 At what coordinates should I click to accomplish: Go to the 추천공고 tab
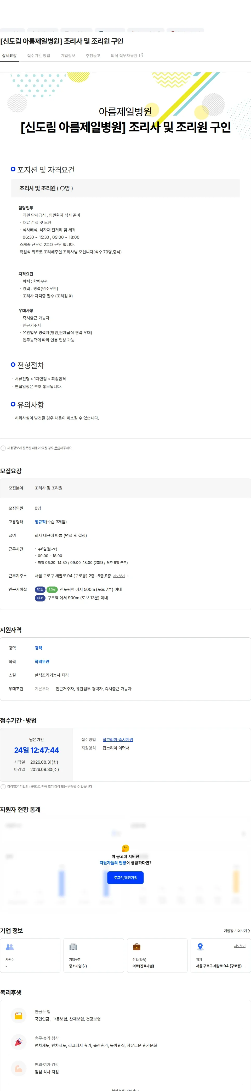coord(93,56)
